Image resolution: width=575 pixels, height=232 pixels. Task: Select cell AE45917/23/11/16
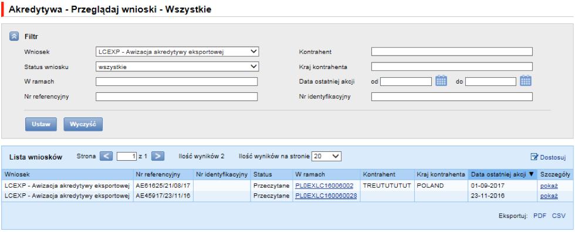(163, 196)
